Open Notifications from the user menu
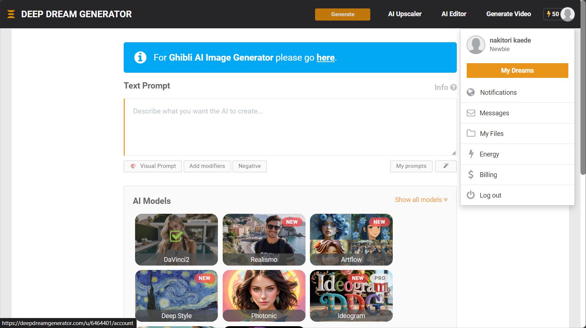 tap(517, 93)
